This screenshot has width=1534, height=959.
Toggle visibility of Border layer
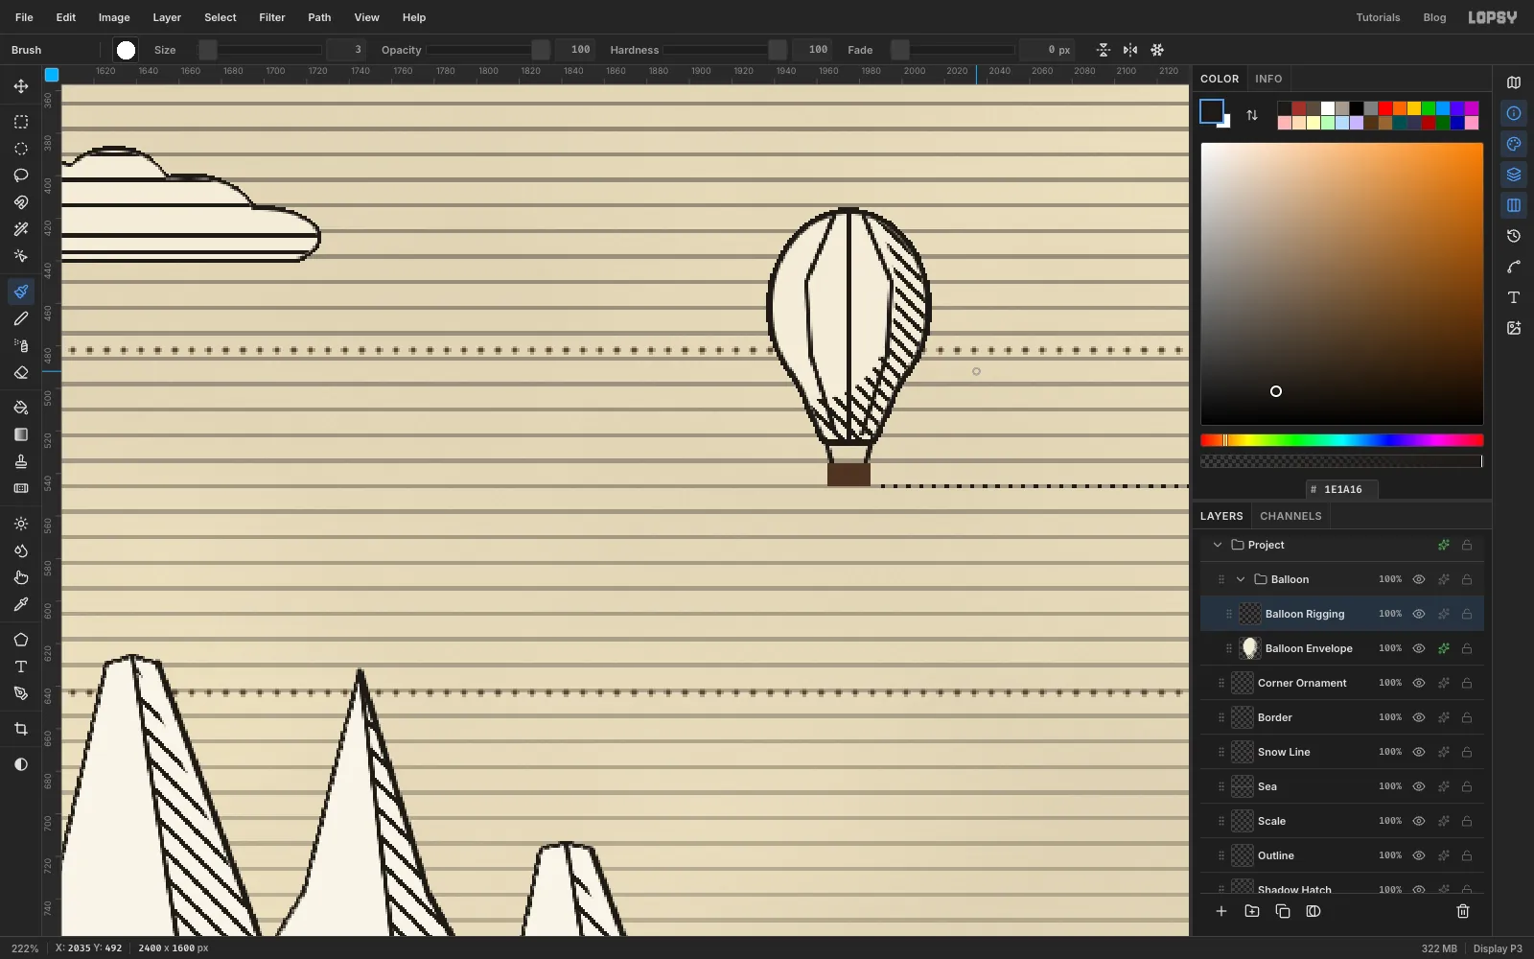[x=1419, y=717]
